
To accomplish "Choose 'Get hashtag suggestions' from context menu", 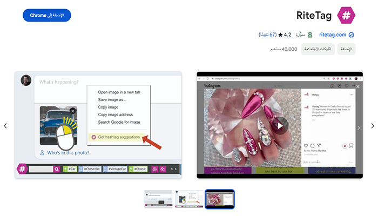I will coord(119,137).
